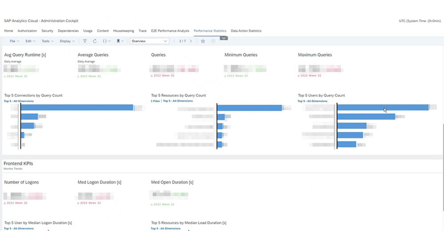Click the SAP Analytics Cloud - Administration Cockpit title

tap(41, 21)
